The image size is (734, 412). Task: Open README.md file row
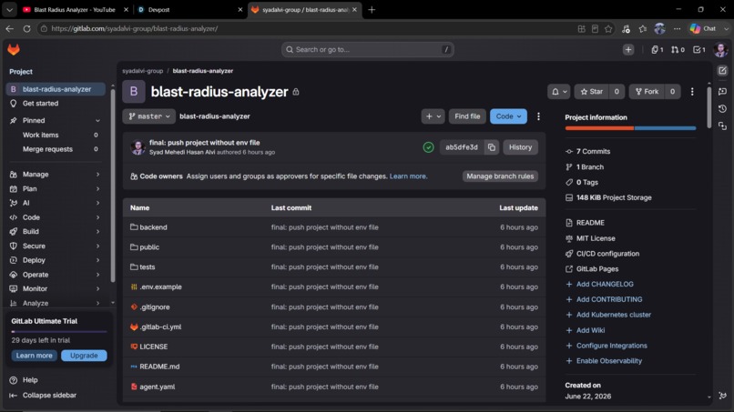[334, 367]
